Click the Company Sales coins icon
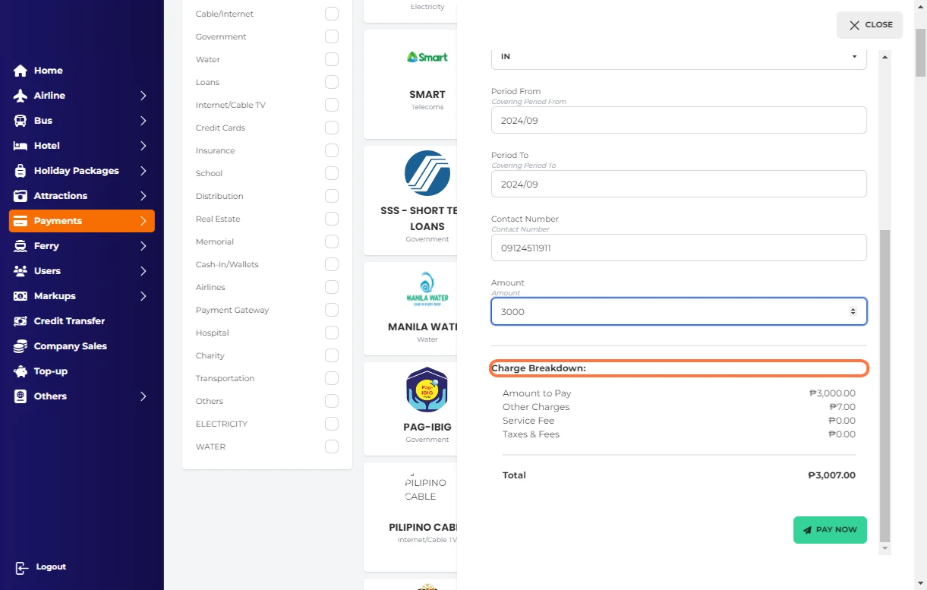Image resolution: width=927 pixels, height=590 pixels. click(x=20, y=346)
